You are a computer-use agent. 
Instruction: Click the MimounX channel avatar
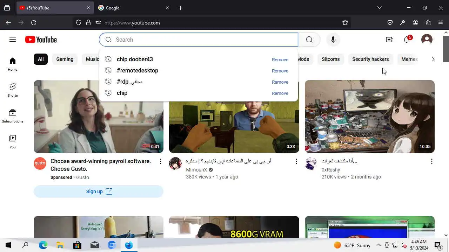tap(175, 163)
